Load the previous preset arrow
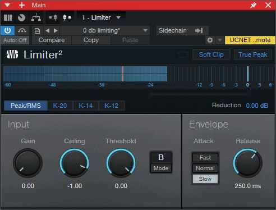This screenshot has width=276, height=210. coord(48,30)
